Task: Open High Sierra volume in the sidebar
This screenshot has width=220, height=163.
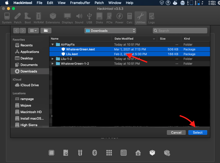Action: tap(30, 125)
